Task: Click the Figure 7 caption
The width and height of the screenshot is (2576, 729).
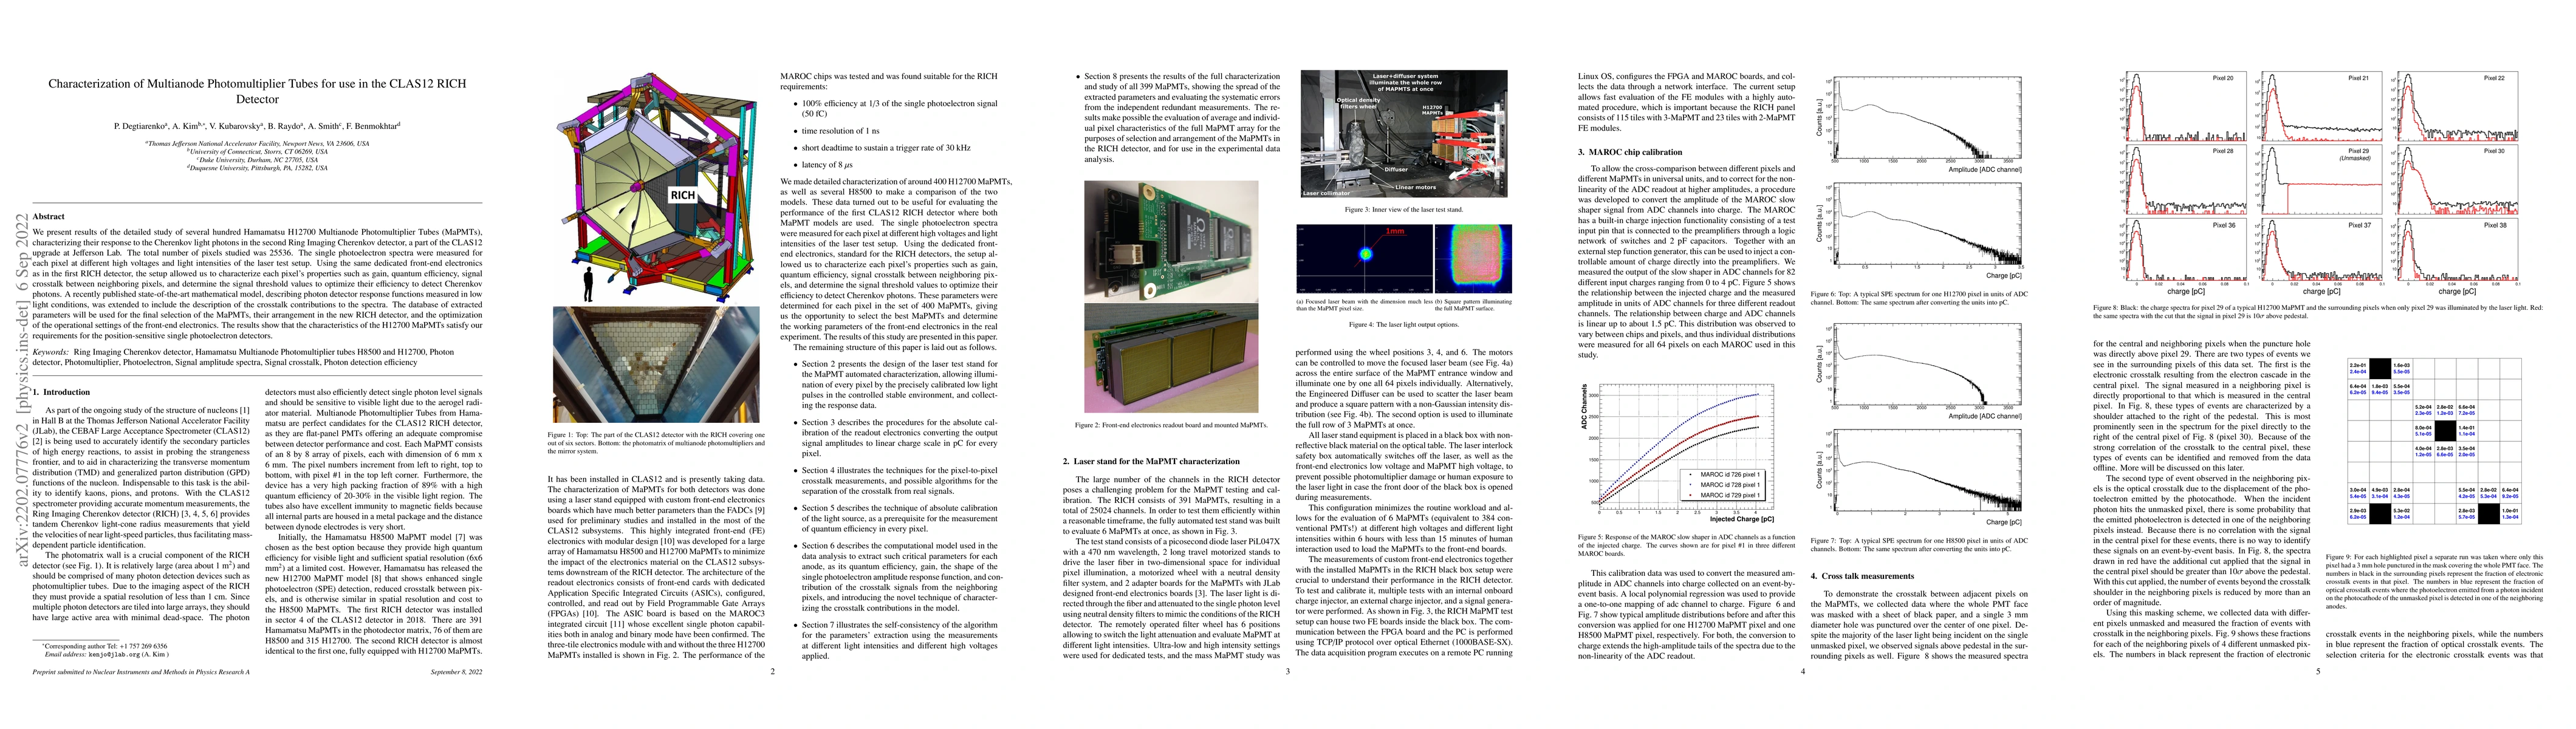Action: 1919,545
